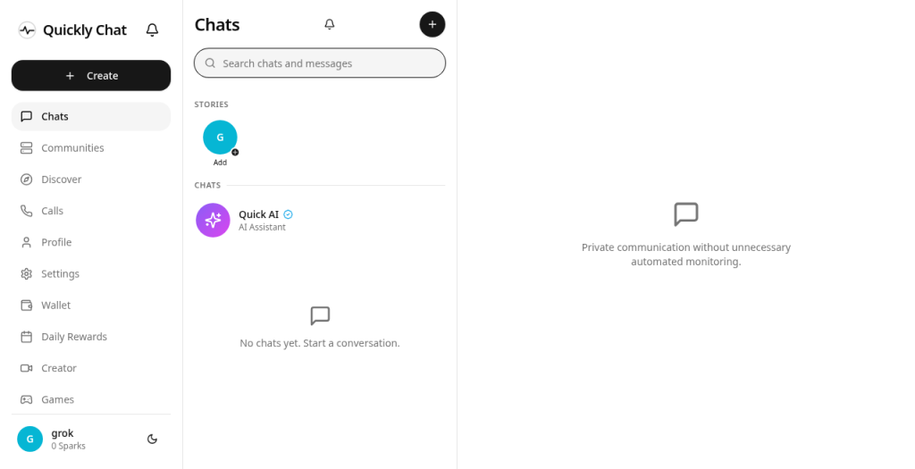915x469 pixels.
Task: Click the Search chats and messages field
Action: (x=320, y=63)
